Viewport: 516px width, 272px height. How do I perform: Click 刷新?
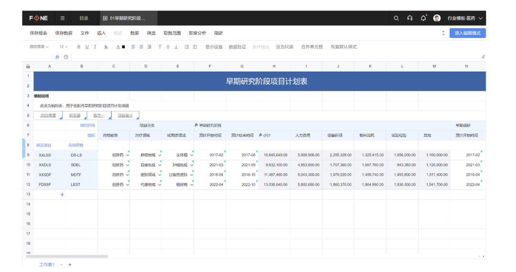[x=218, y=33]
